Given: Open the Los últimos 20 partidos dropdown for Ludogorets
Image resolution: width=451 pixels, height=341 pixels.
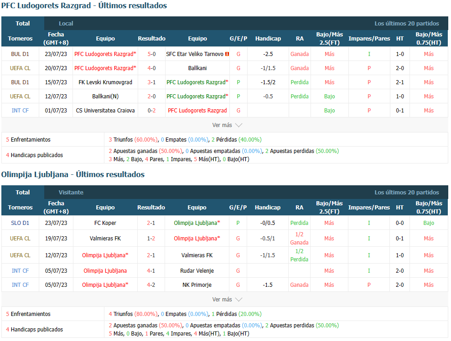Looking at the screenshot, I should pos(406,24).
